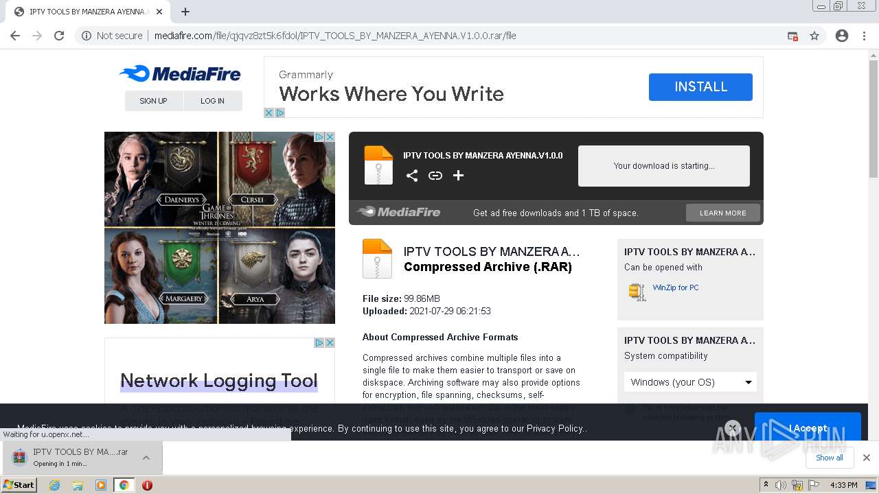Click Your download is starting button
This screenshot has width=879, height=494.
pos(664,165)
